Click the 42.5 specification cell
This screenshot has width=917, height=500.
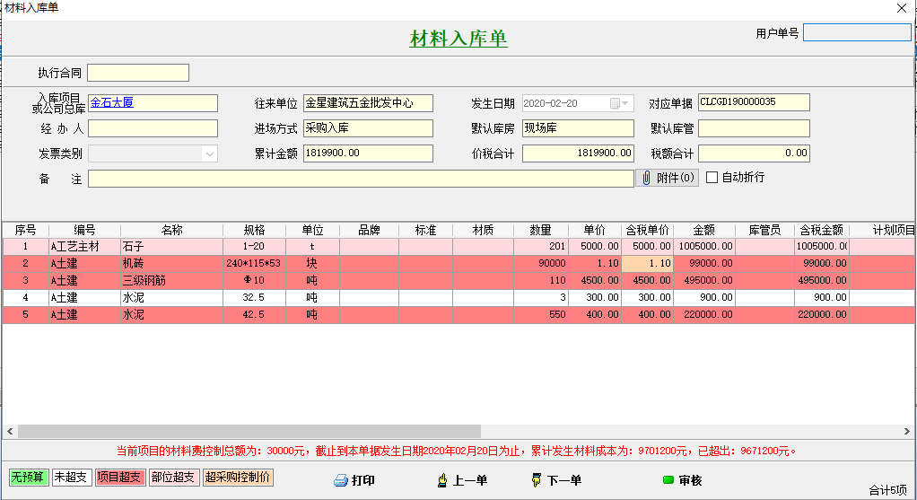(x=255, y=314)
